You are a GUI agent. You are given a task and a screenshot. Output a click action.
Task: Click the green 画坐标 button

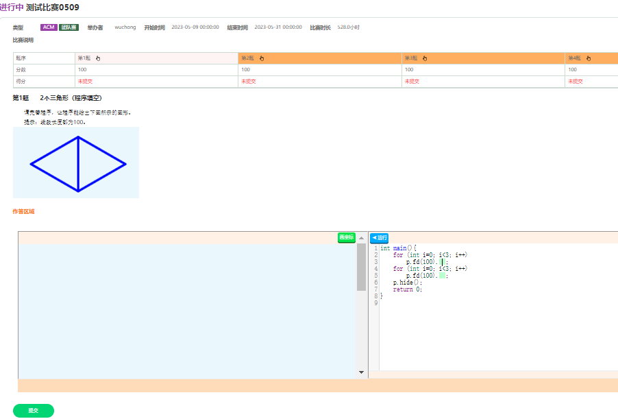(x=347, y=237)
